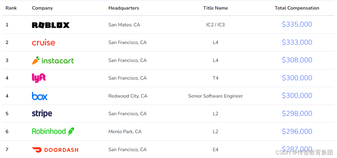
Task: Click the $298,000 Stripe compensation
Action: (x=297, y=113)
